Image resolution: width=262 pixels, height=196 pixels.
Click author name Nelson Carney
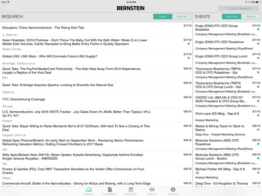pyautogui.click(x=12, y=49)
